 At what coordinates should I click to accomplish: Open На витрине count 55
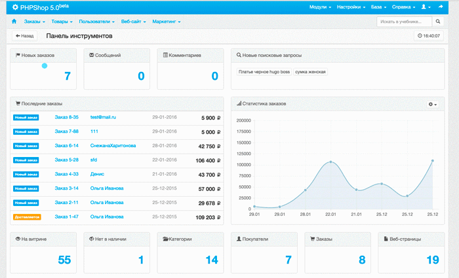pos(64,260)
